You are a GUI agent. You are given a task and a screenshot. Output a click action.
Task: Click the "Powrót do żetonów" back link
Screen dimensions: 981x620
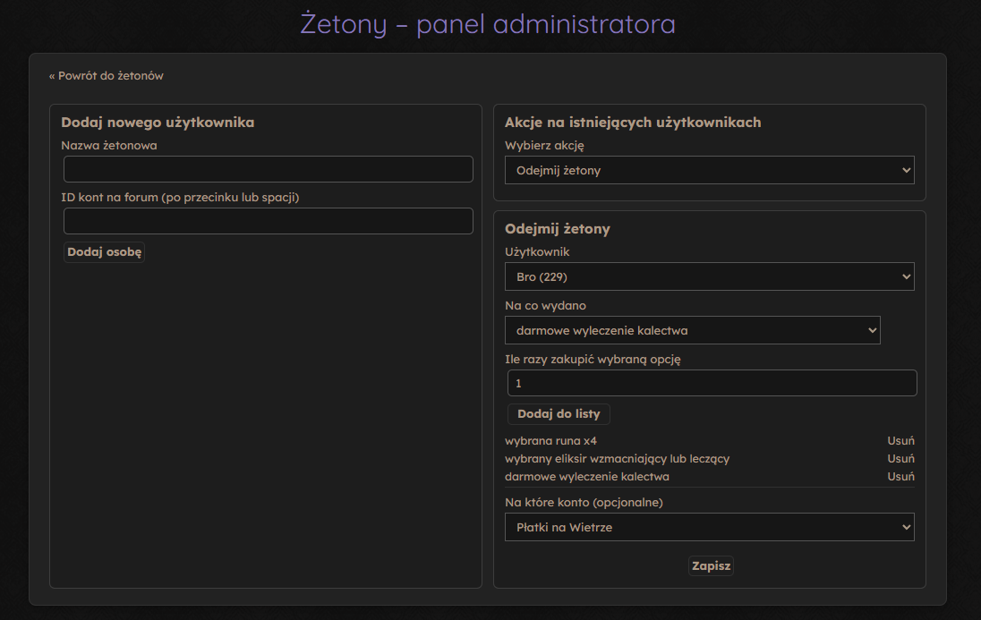[x=106, y=76]
